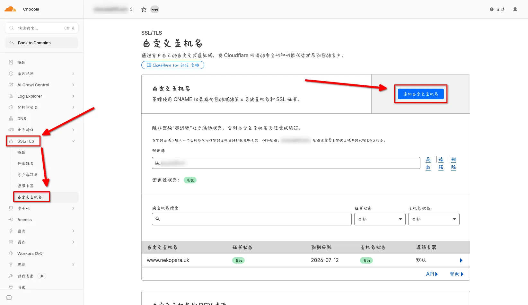The height and width of the screenshot is (305, 528).
Task: Open the 证书状态 dropdown
Action: [380, 219]
